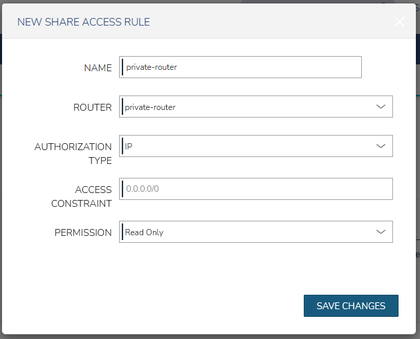
Task: Close the New Share Access Rule dialog
Action: (399, 22)
